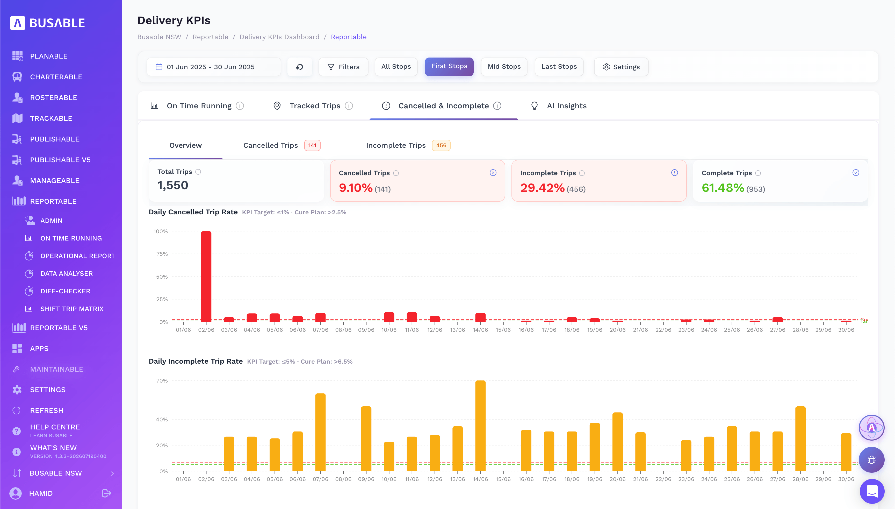Click the 14/06 orange incomplete rate bar

point(480,426)
